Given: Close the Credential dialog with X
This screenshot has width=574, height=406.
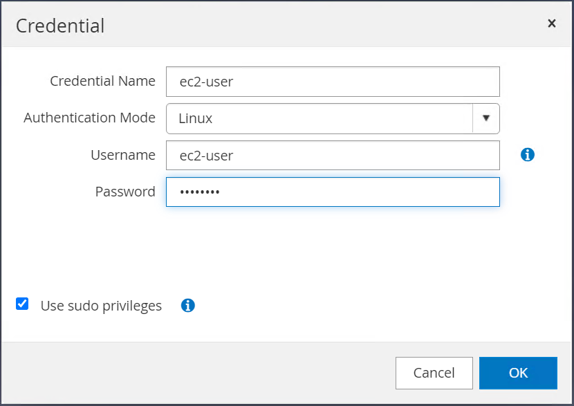Looking at the screenshot, I should (551, 24).
